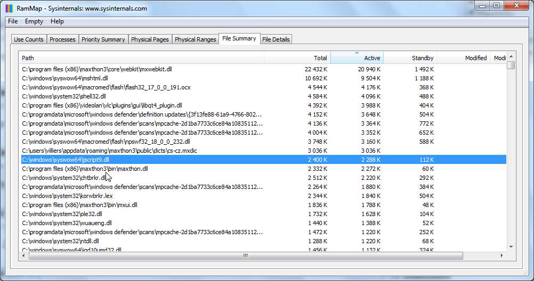Select the libqt4_plugin.dll row

coord(264,105)
